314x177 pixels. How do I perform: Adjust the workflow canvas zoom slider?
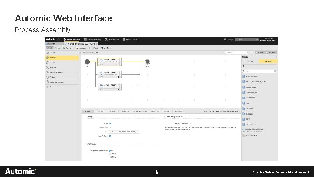(90, 52)
